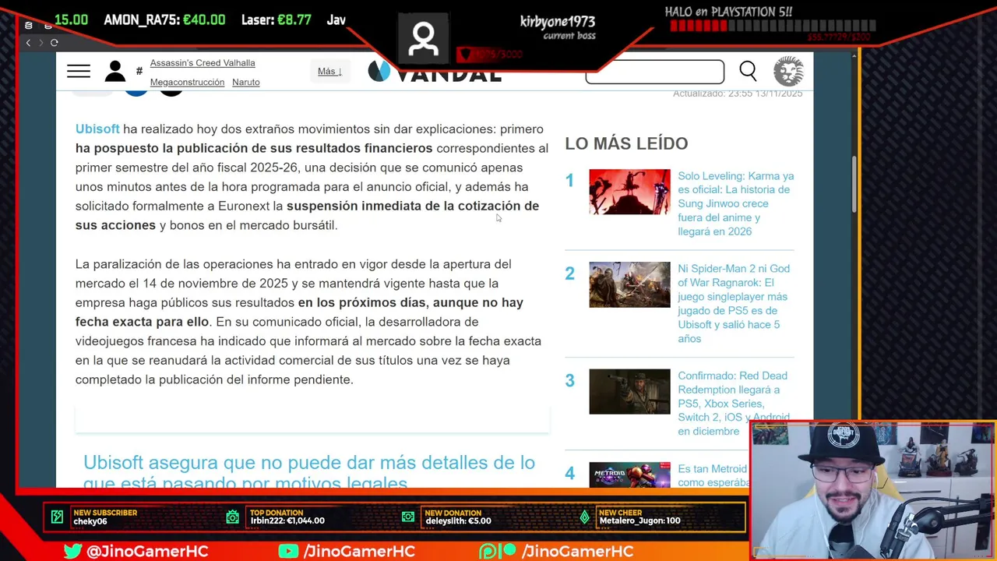Click the Top Donation money icon
This screenshot has width=997, height=561.
click(x=233, y=517)
